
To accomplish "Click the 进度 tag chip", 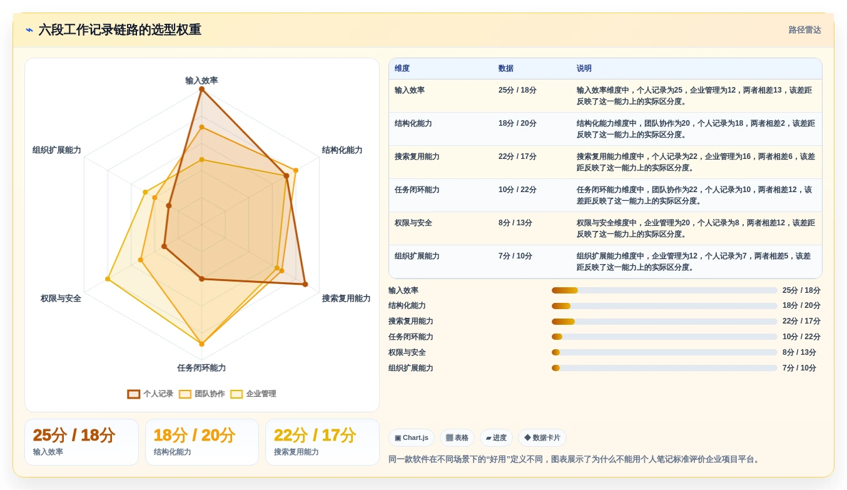I will [x=496, y=438].
